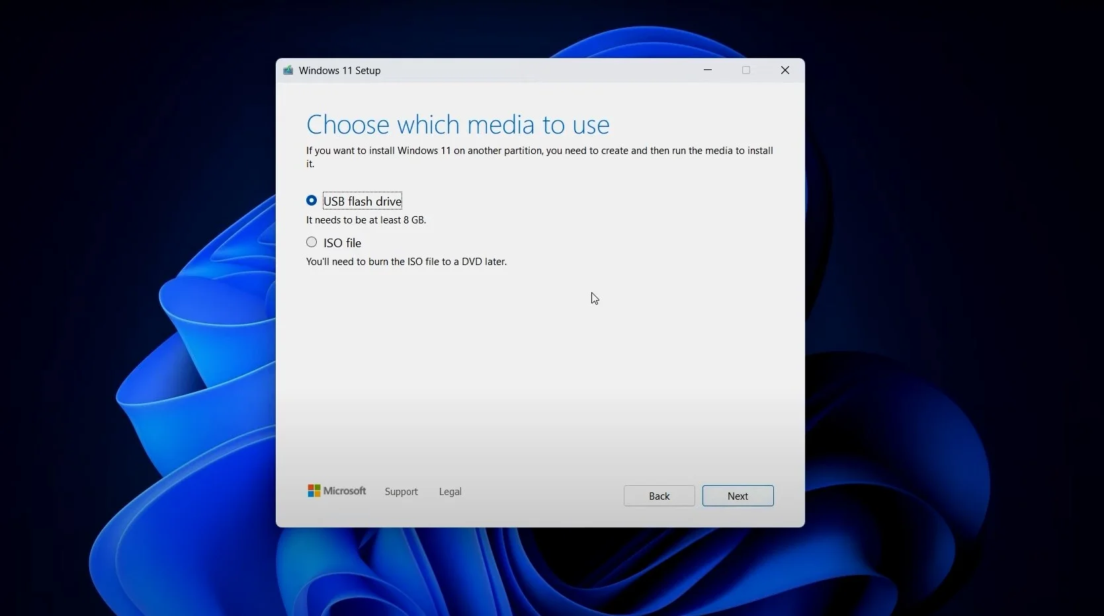The image size is (1104, 616).
Task: Click the install on another partition description
Action: click(x=539, y=151)
